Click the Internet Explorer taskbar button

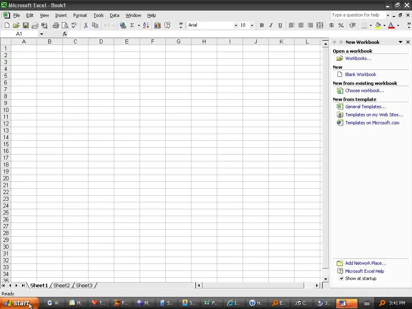tap(233, 303)
